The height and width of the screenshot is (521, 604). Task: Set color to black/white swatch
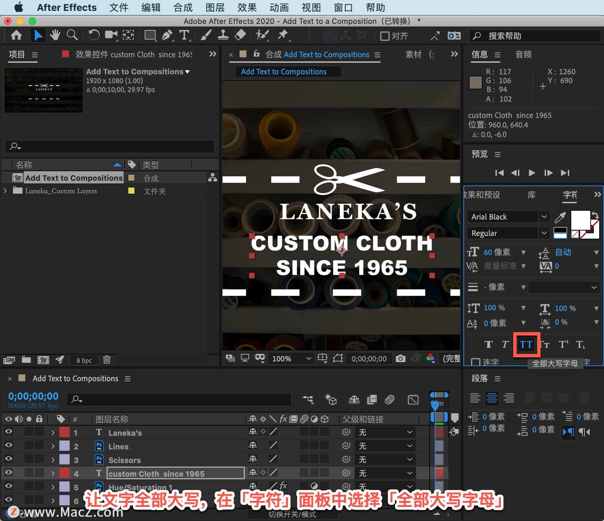click(x=560, y=233)
